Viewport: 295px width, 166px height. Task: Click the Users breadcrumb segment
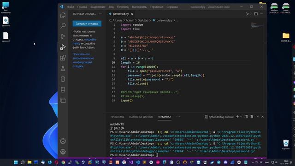118,20
